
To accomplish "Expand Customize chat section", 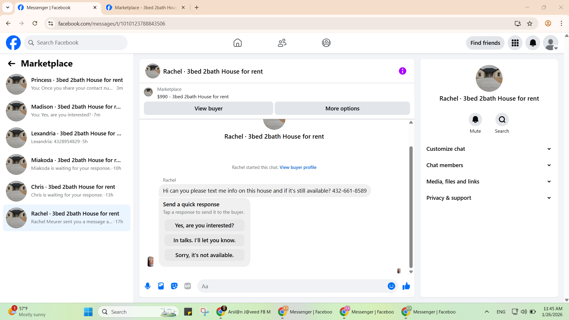I will 489,149.
